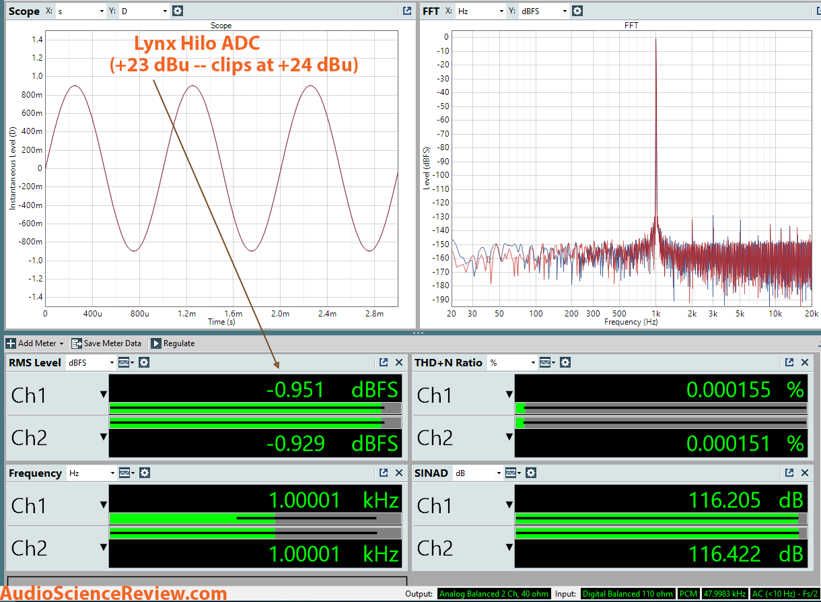Viewport: 821px width, 602px height.
Task: Open SINAD meter graph view options
Action: pyautogui.click(x=513, y=473)
